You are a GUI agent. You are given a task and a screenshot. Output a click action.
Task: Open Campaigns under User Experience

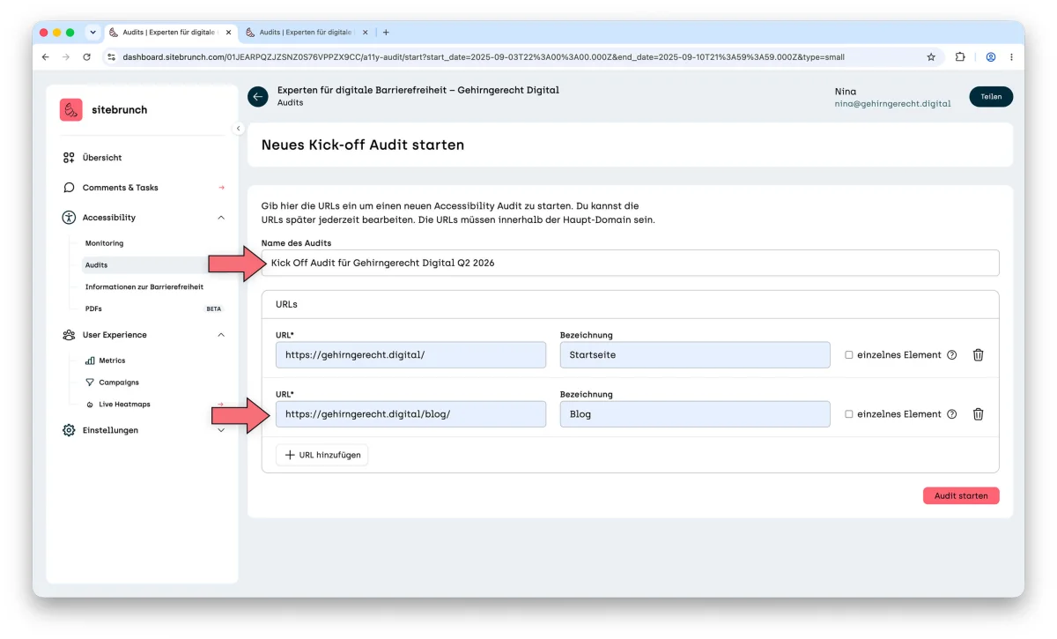tap(119, 383)
